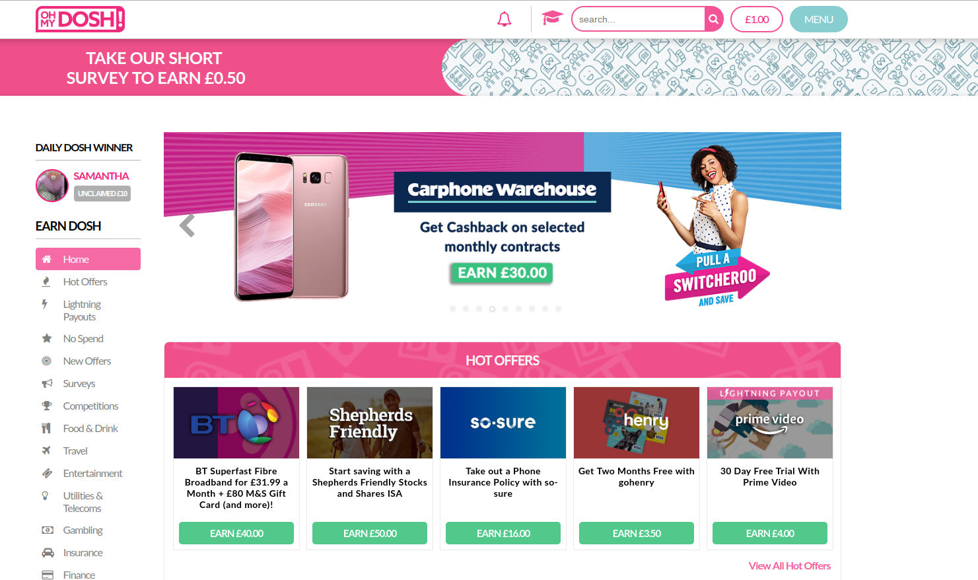This screenshot has height=580, width=978.
Task: Click the graduation cap icon
Action: pyautogui.click(x=552, y=18)
